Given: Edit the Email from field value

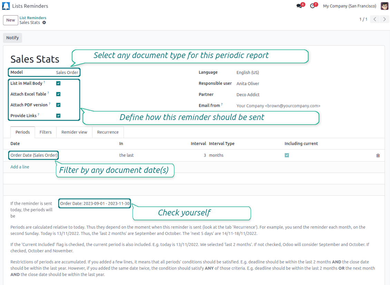Looking at the screenshot, I should point(278,106).
